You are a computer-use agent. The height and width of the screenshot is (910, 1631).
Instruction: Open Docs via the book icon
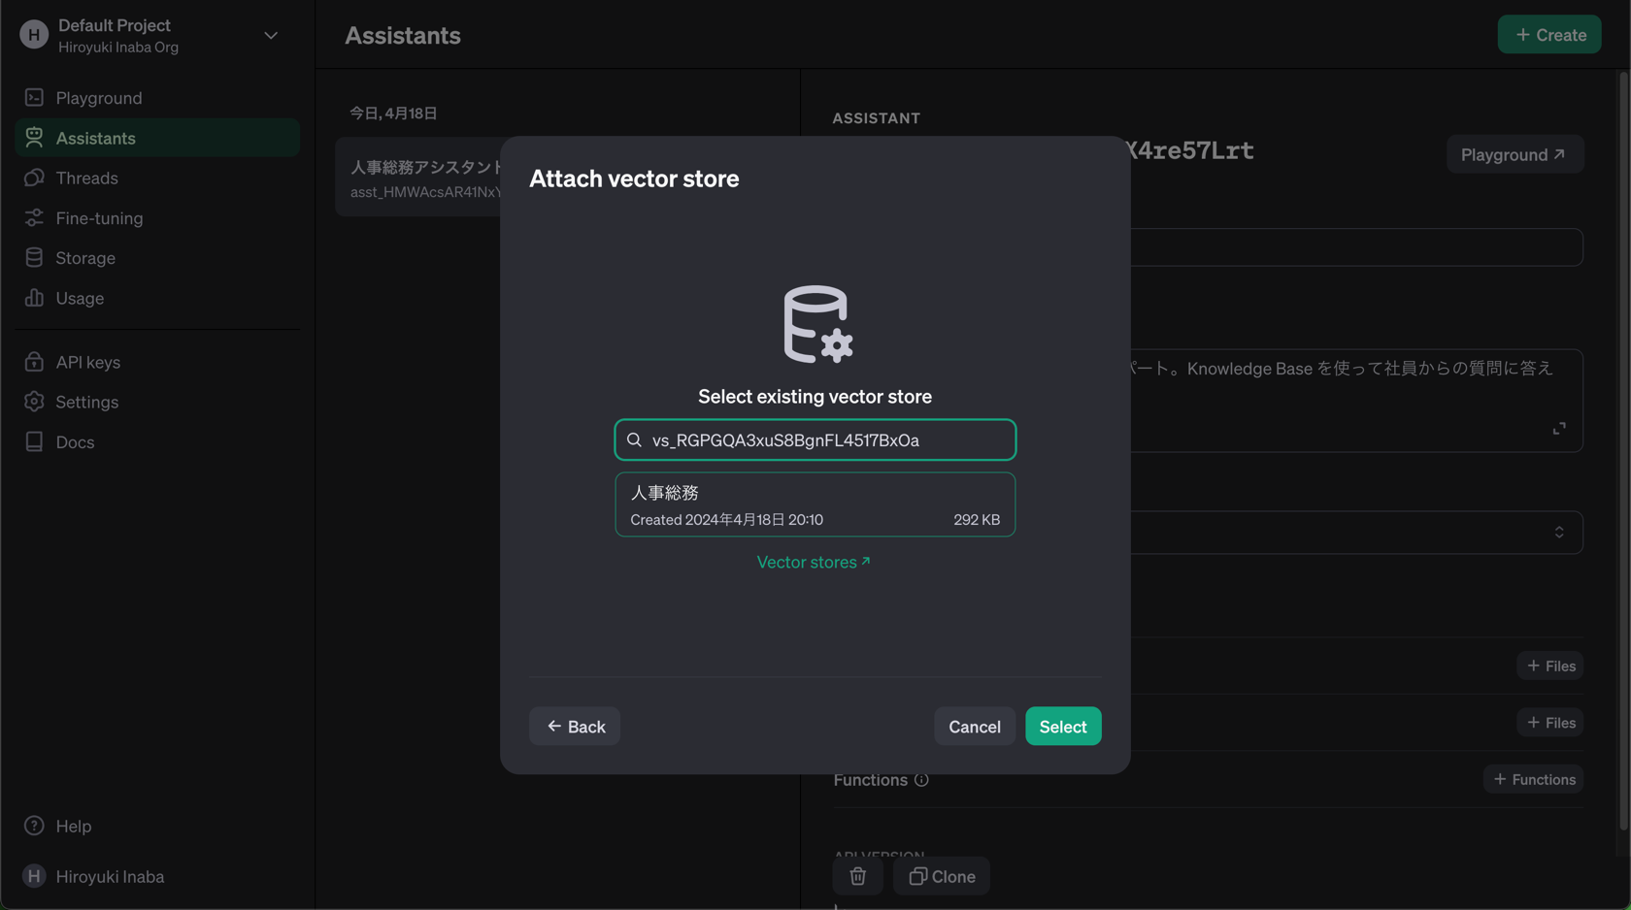tap(34, 441)
